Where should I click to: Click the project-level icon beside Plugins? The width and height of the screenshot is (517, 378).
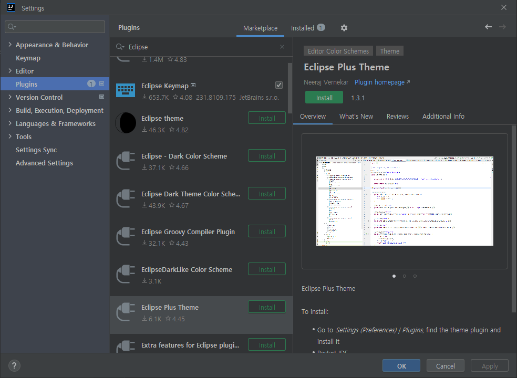(101, 83)
